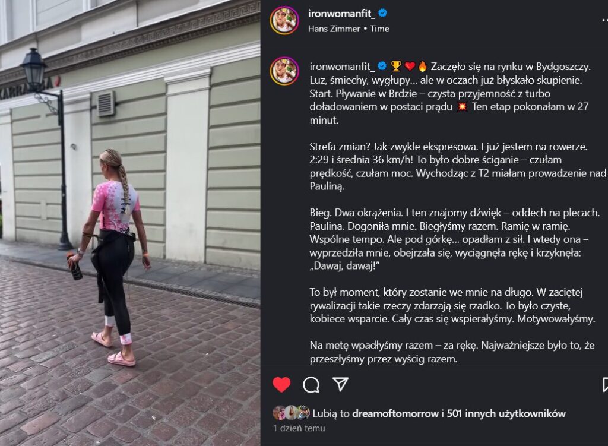
Task: Click ironwomanfit_ username in header
Action: coord(341,14)
